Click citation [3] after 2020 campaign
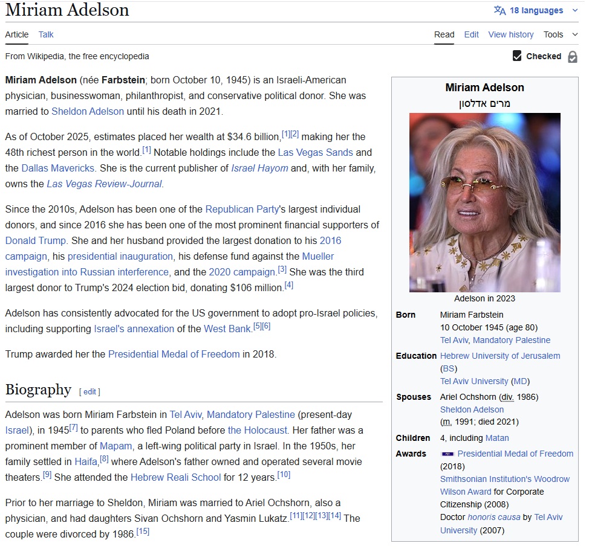The width and height of the screenshot is (592, 549). point(282,269)
